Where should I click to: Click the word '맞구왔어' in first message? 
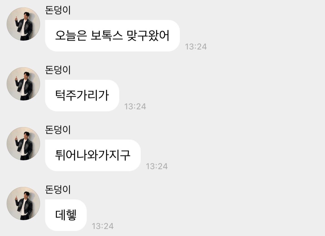(x=148, y=36)
